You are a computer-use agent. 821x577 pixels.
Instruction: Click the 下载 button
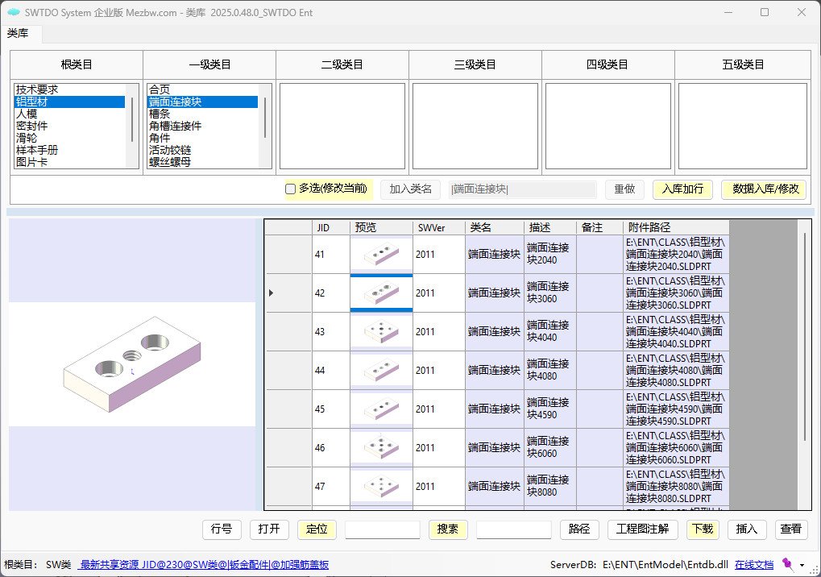pos(702,529)
